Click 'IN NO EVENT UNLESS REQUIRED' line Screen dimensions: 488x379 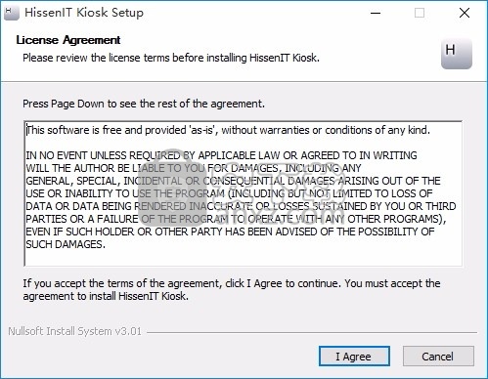pos(221,155)
